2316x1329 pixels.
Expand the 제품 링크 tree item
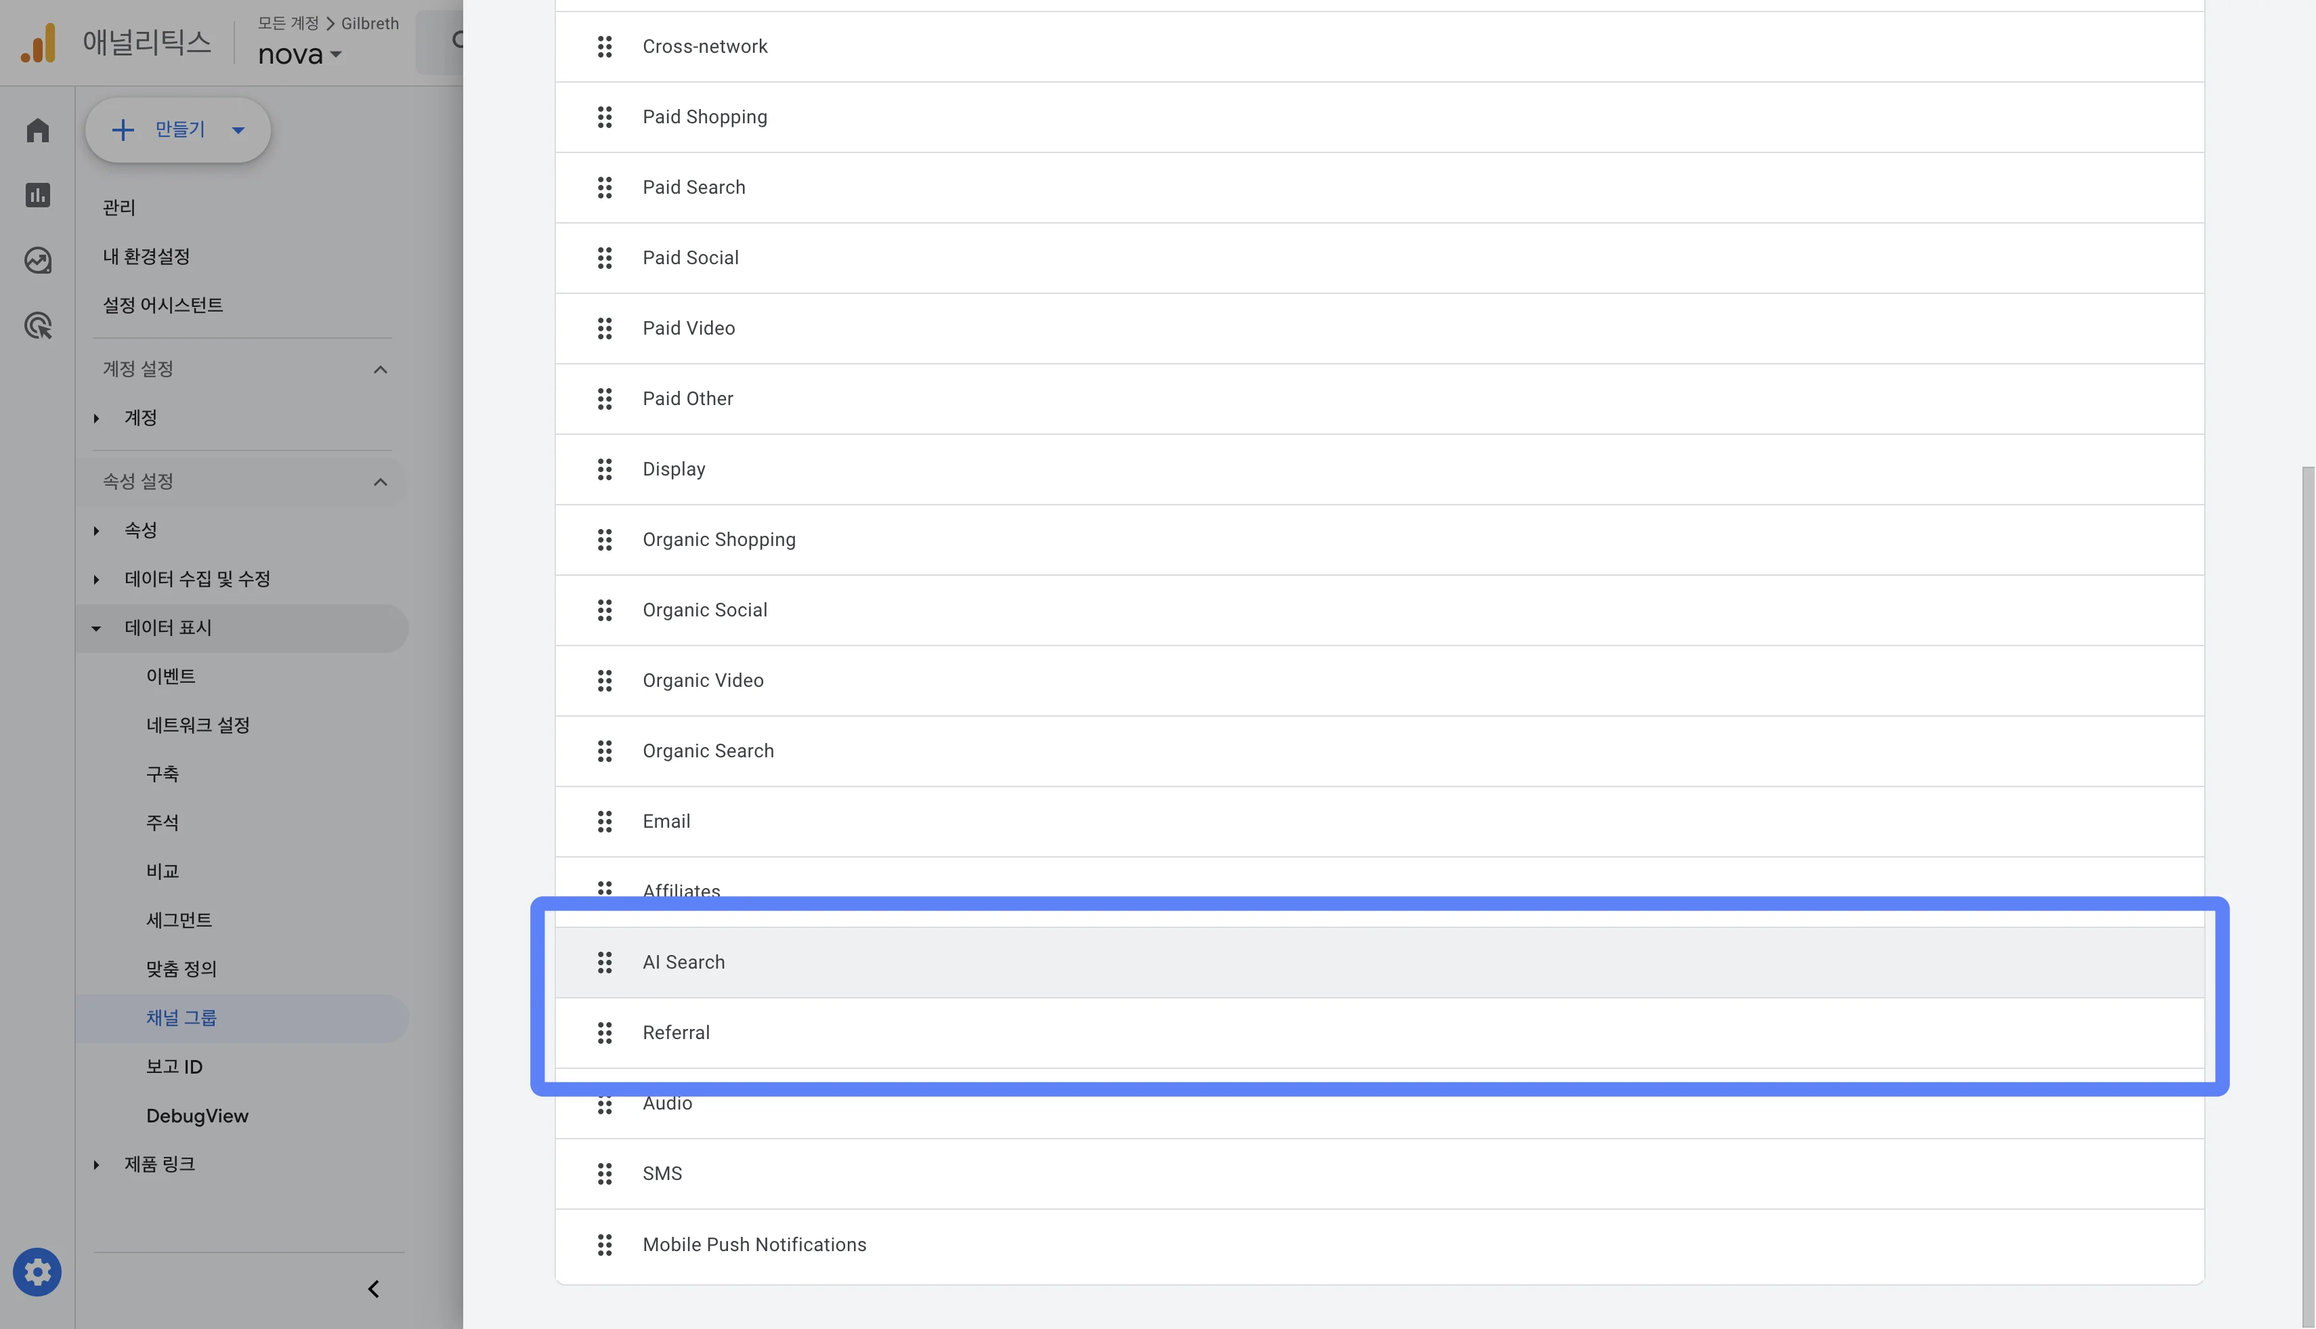95,1164
